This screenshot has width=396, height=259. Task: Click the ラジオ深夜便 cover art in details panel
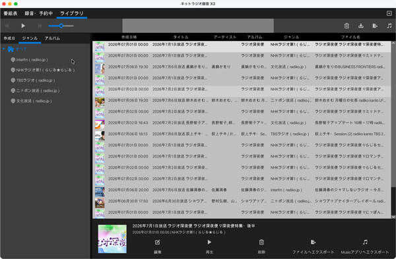pyautogui.click(x=112, y=239)
